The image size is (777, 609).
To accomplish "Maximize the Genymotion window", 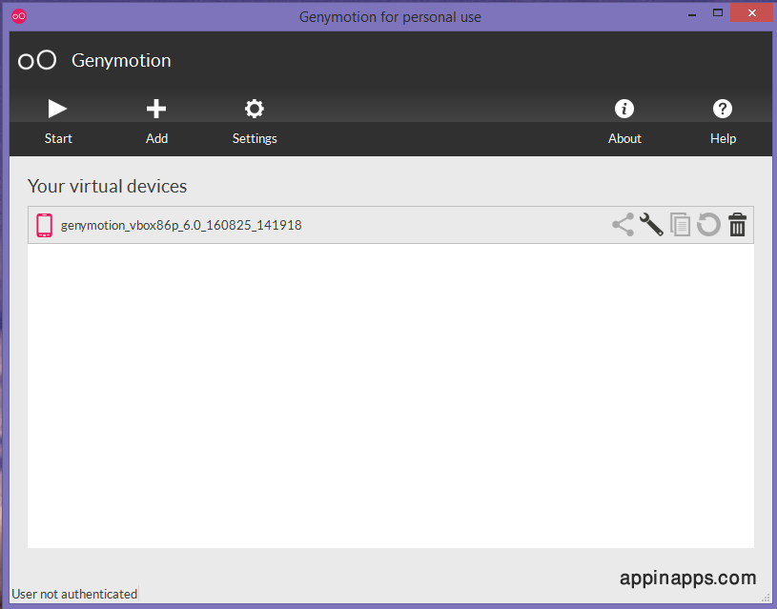I will point(718,13).
